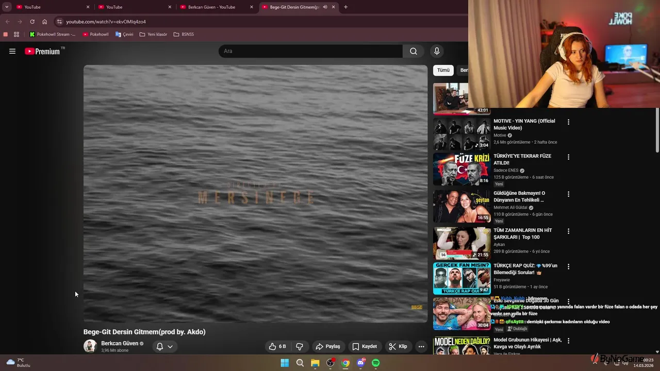
Task: Open Windows taskbar search
Action: pos(300,363)
